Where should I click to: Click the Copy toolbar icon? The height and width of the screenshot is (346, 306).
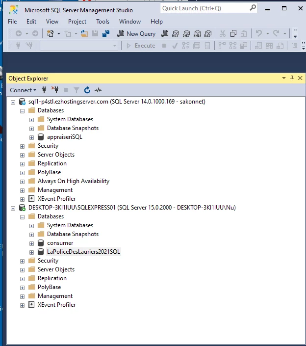point(233,33)
